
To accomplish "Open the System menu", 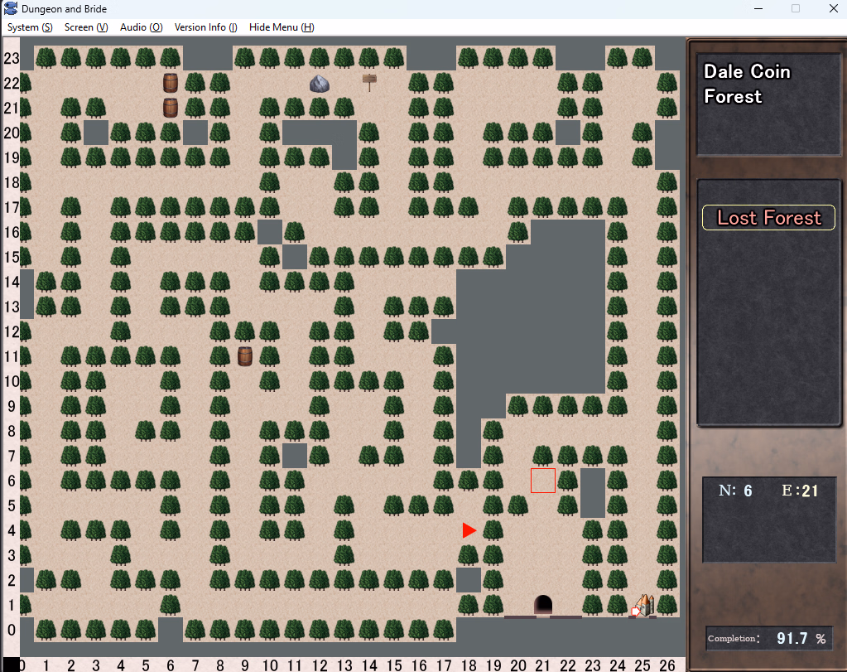I will (30, 27).
